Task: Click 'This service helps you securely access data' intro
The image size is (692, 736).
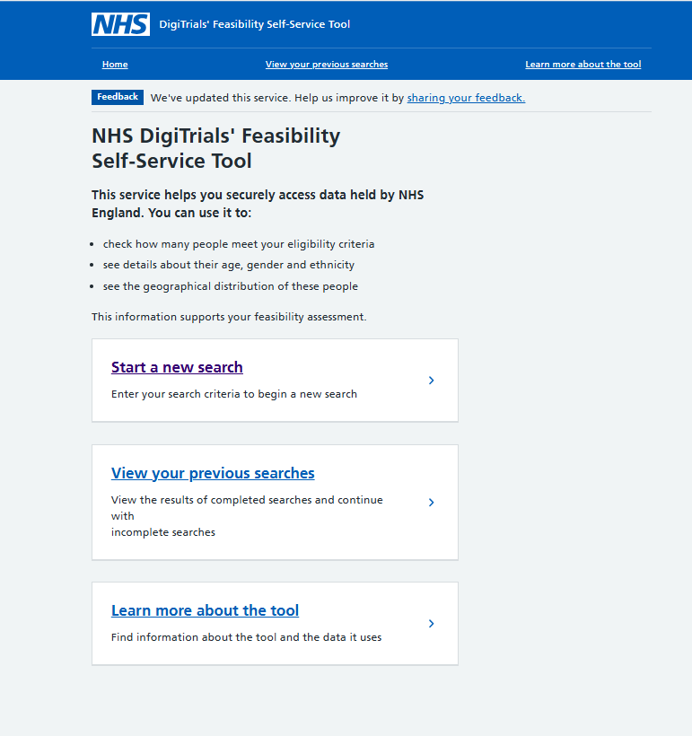Action: click(x=258, y=204)
